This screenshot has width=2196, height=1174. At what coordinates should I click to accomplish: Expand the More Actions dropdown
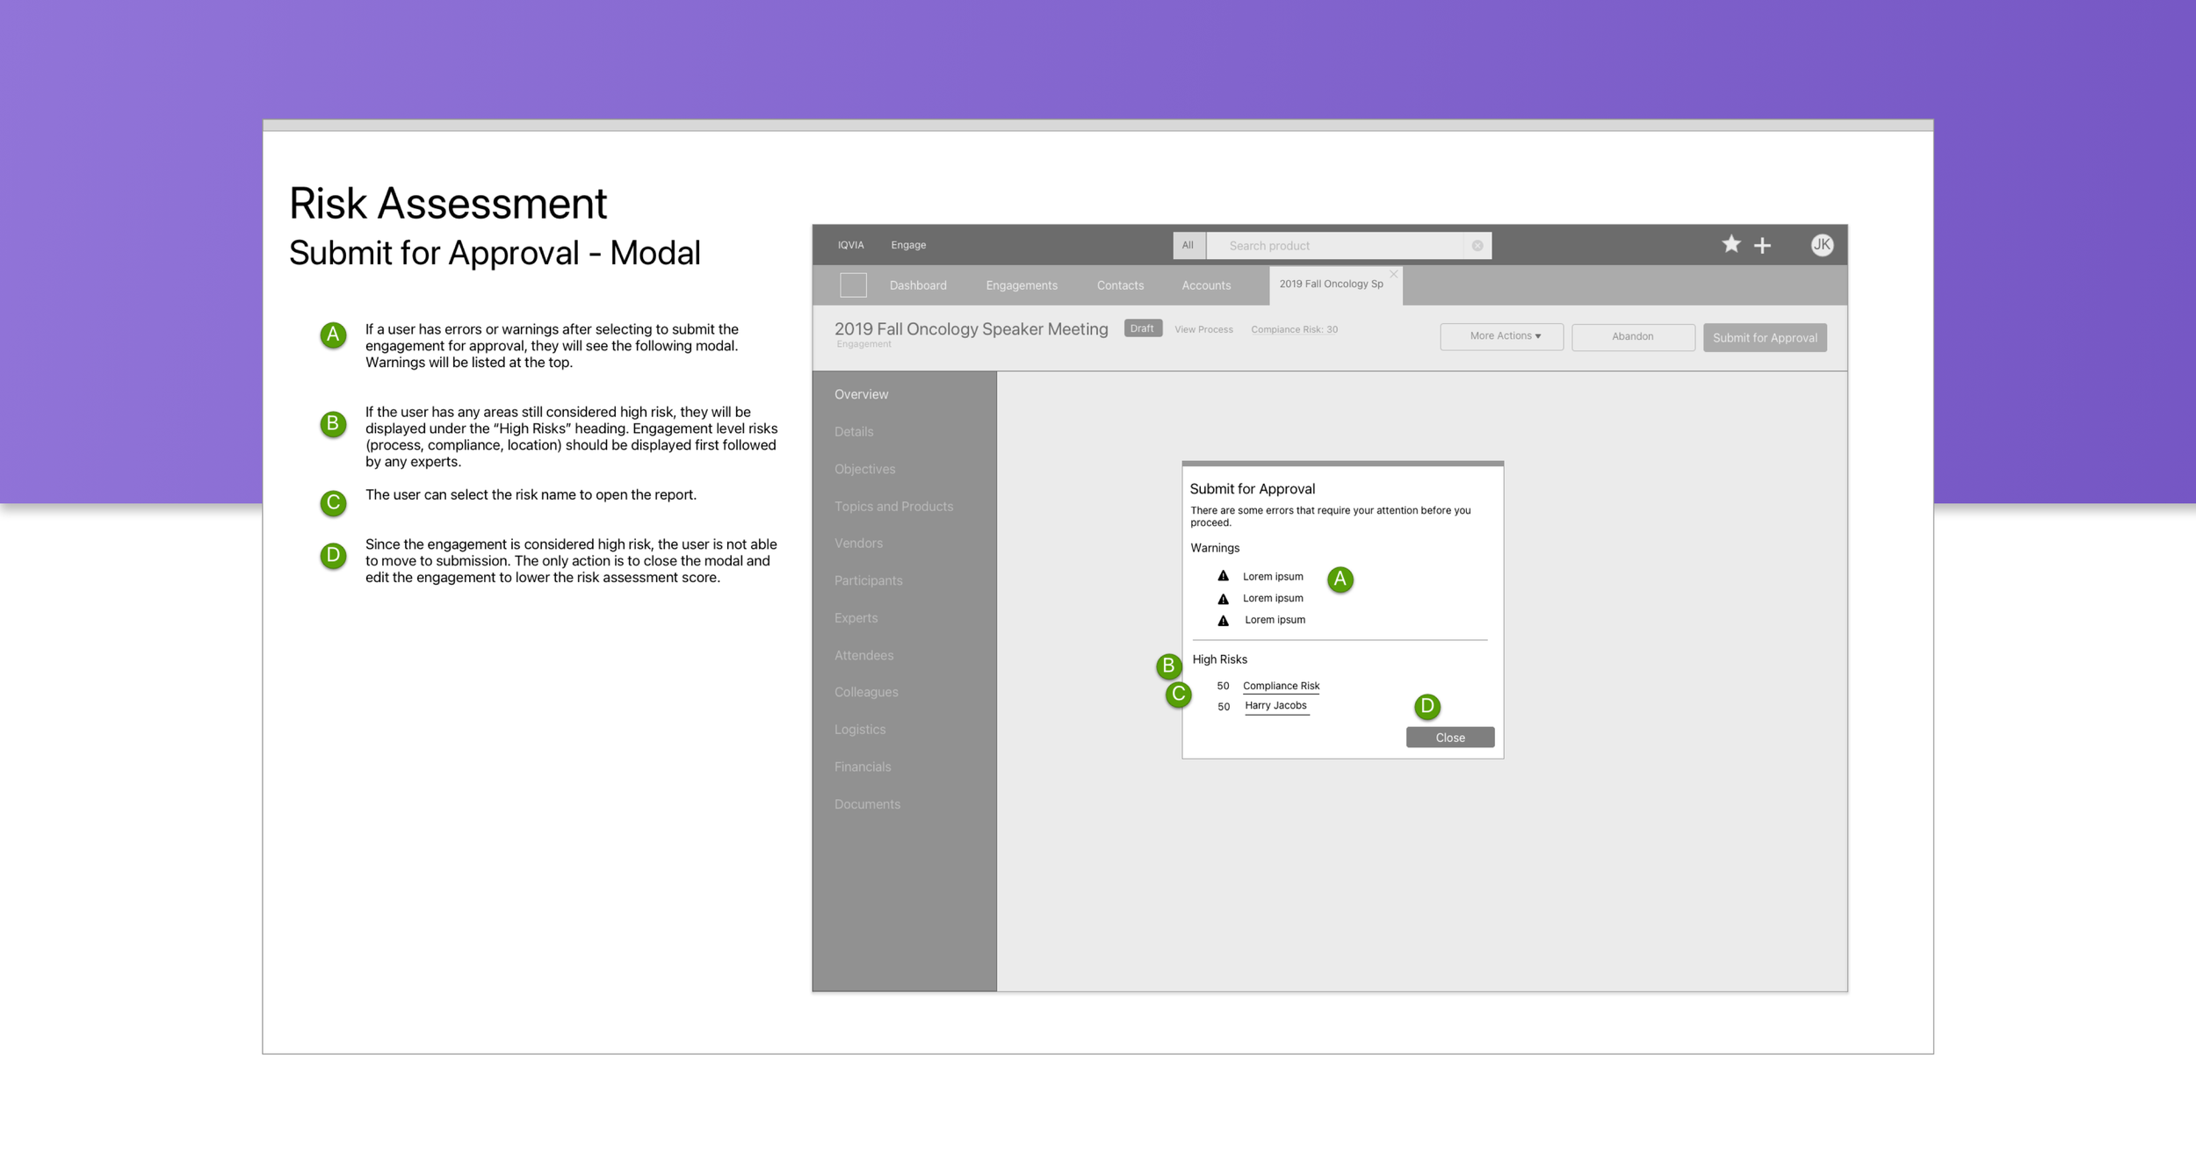1501,336
